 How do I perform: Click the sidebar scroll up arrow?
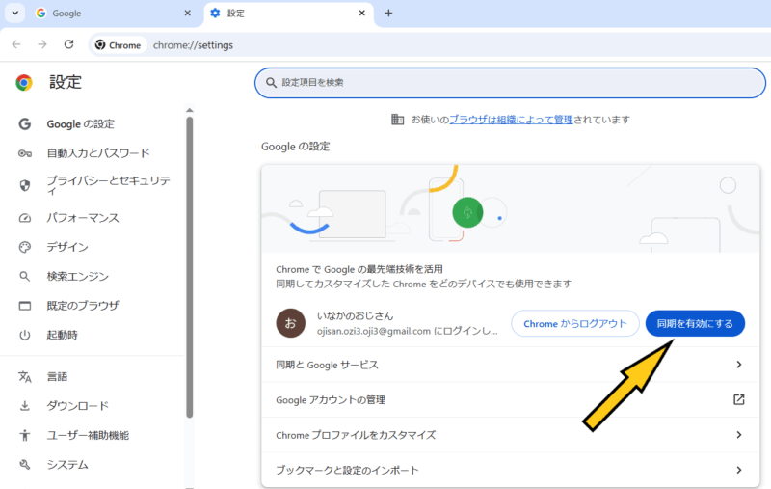pos(190,110)
